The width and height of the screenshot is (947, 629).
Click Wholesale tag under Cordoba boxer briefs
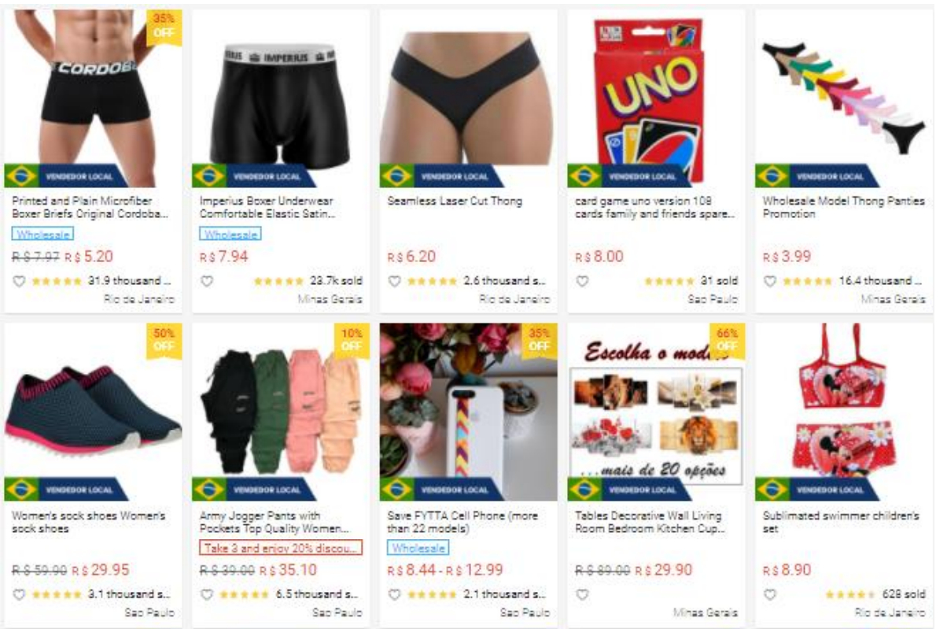tap(42, 234)
